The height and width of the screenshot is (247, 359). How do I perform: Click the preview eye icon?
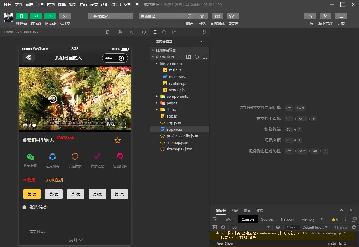202,16
